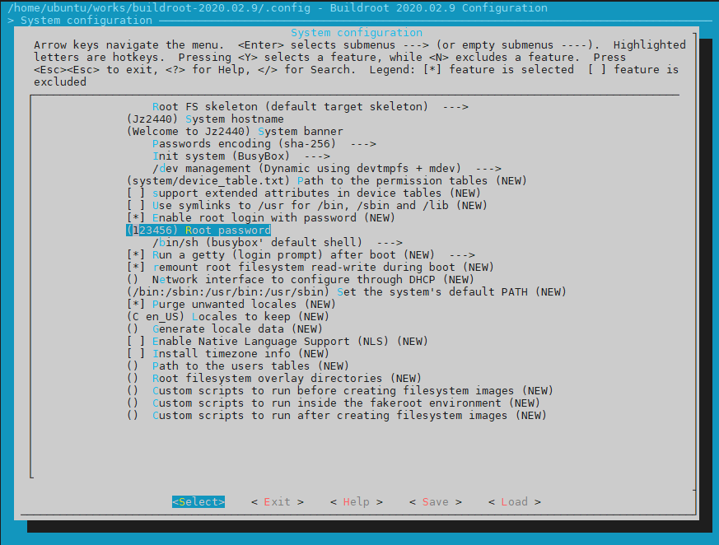
Task: Click the Load button
Action: 515,502
